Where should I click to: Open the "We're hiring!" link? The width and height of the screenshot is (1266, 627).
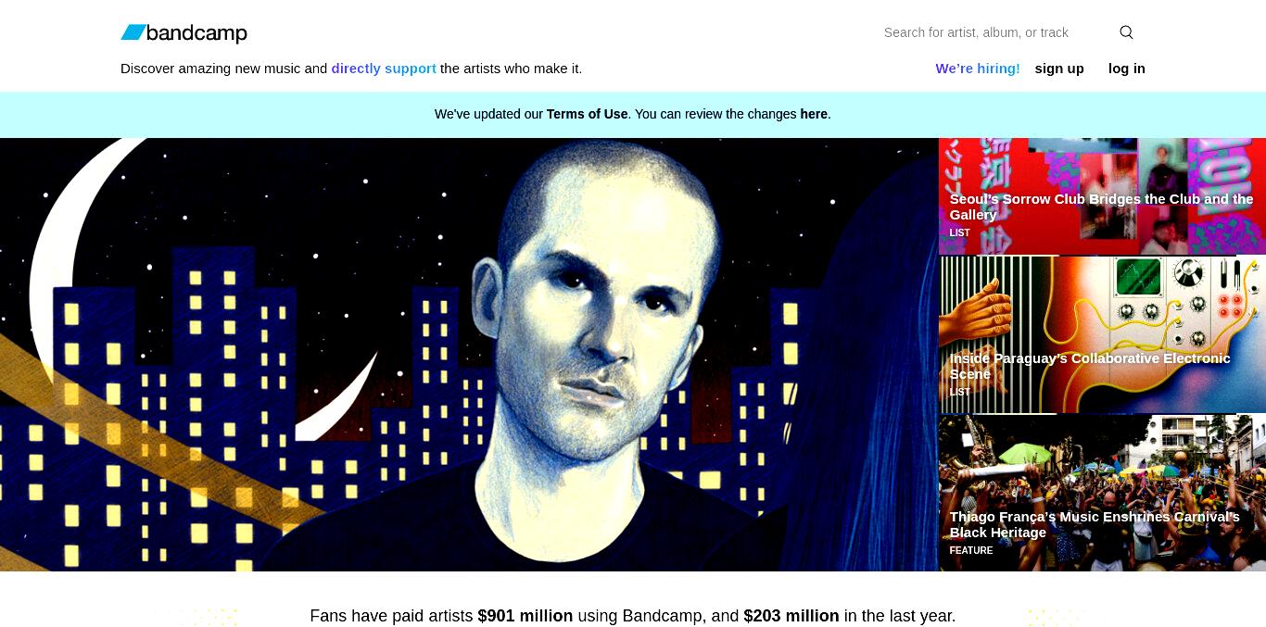978,69
